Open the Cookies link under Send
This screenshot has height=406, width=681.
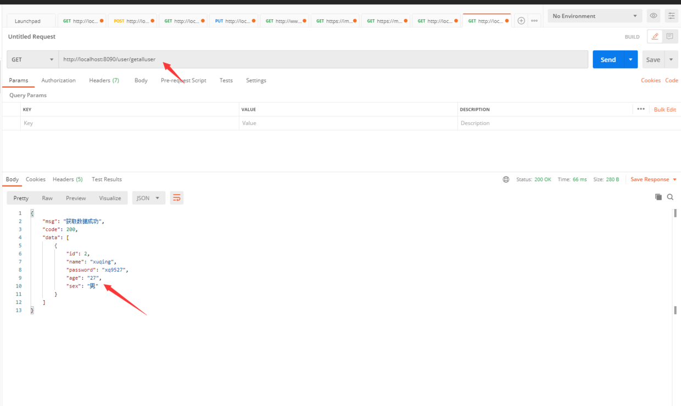[651, 80]
